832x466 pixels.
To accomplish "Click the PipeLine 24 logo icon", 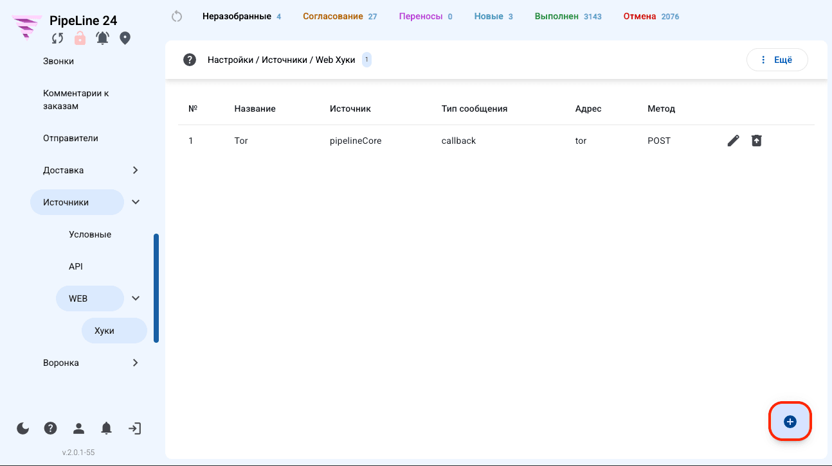I will [x=28, y=29].
